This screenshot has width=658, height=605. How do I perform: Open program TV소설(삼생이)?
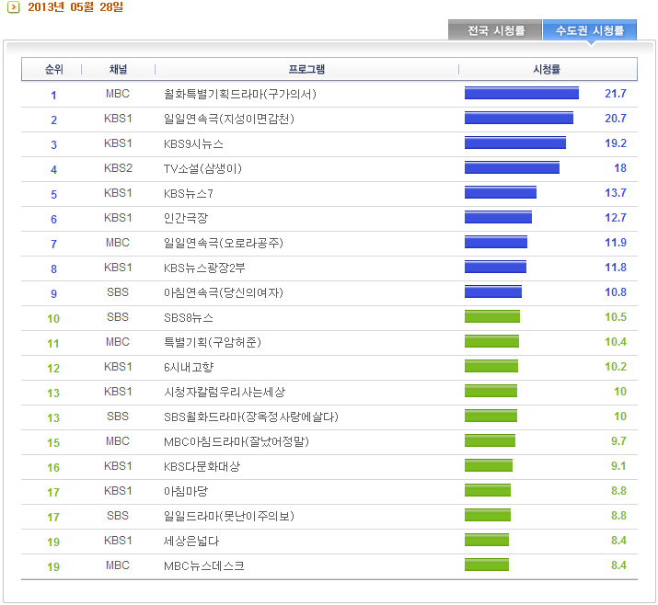tap(202, 168)
